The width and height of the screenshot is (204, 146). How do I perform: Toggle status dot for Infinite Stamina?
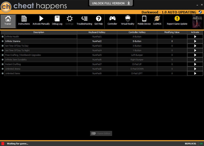click(3, 41)
